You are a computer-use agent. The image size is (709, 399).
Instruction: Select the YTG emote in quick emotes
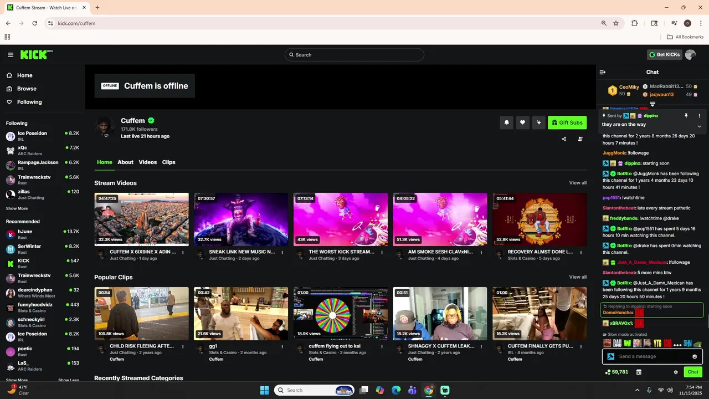click(657, 343)
